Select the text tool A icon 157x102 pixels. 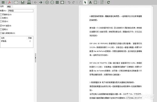90,2
